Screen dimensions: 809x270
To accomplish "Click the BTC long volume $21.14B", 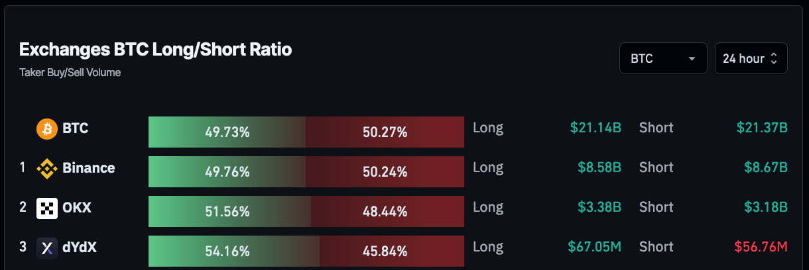I will click(x=595, y=128).
